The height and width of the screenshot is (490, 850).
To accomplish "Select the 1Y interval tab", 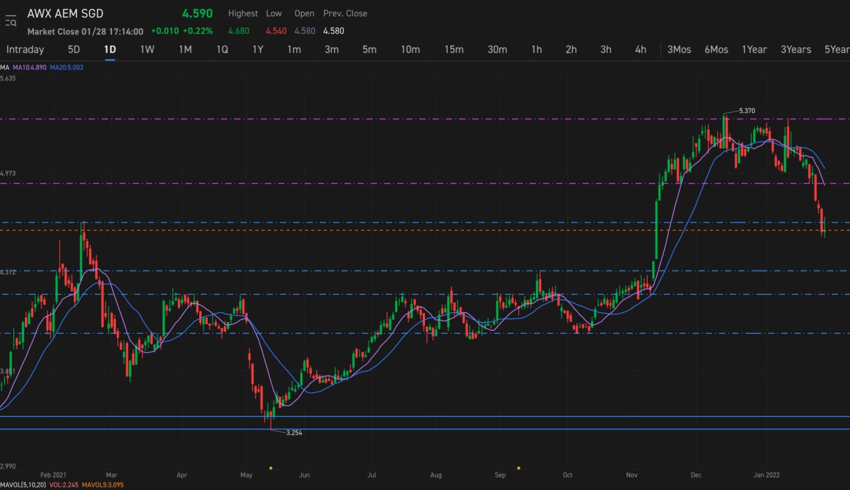I will [x=258, y=49].
